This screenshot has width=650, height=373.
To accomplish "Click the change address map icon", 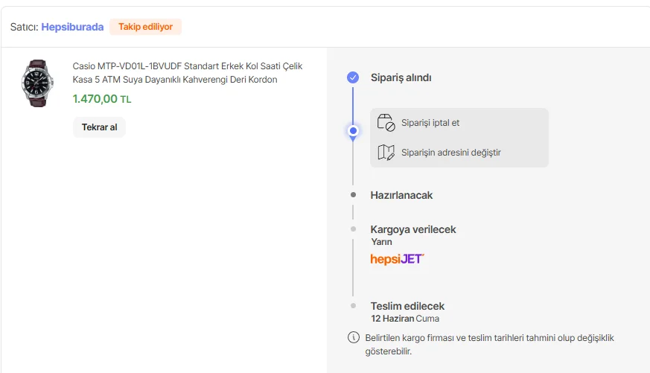I will click(386, 152).
